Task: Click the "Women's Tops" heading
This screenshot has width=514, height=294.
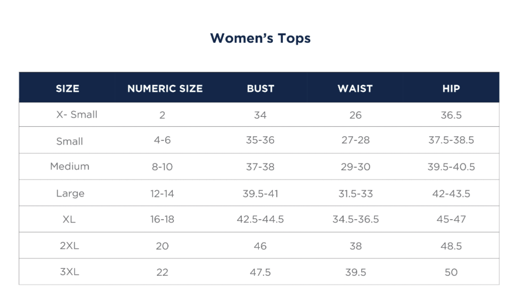Action: pyautogui.click(x=260, y=39)
